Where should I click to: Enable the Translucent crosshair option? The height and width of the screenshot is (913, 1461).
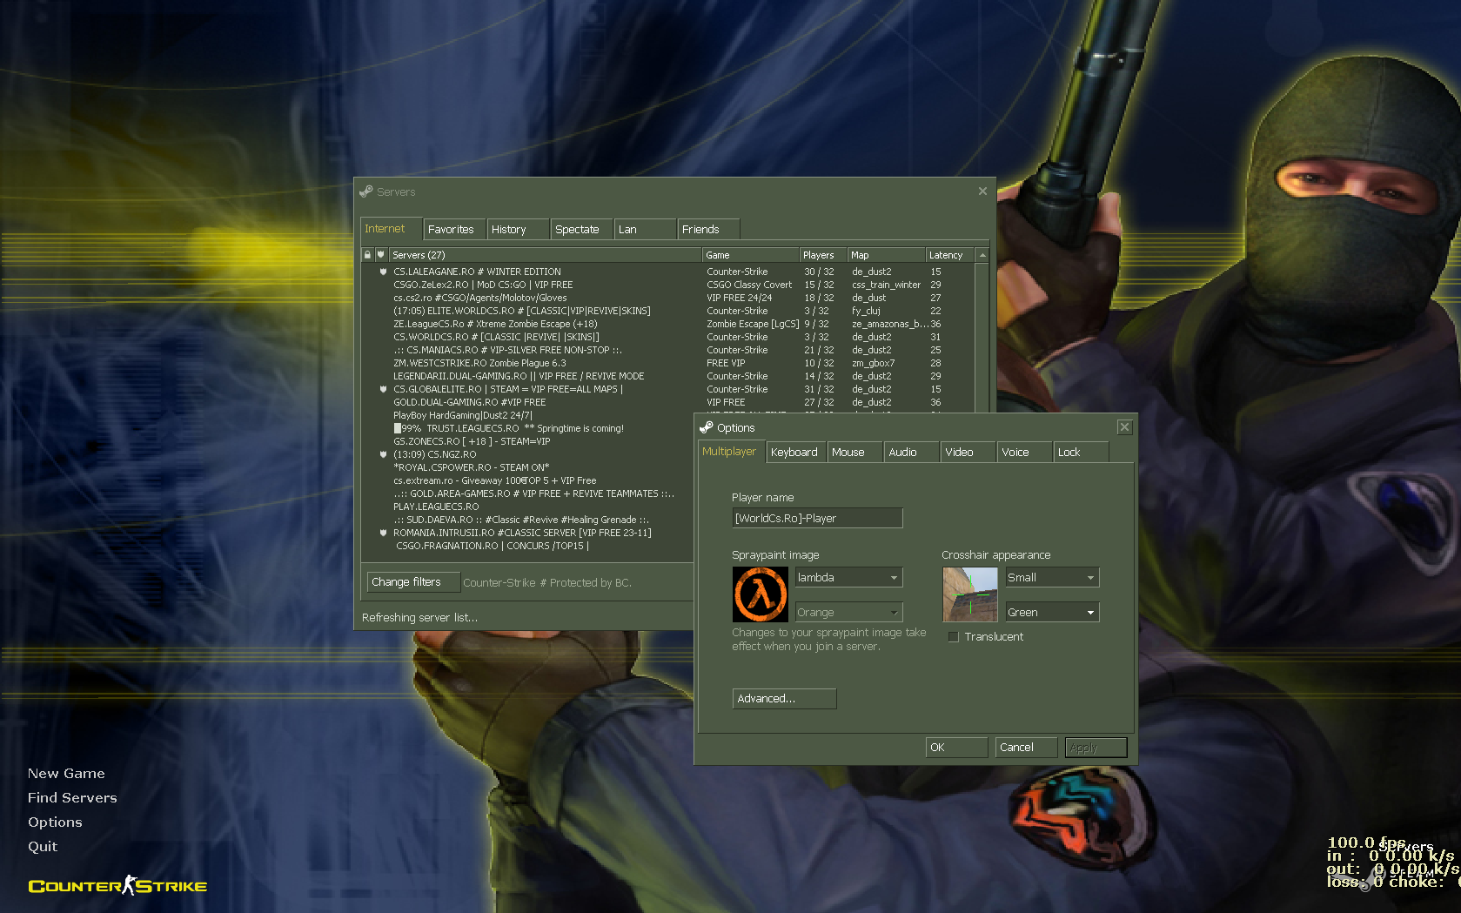[953, 636]
